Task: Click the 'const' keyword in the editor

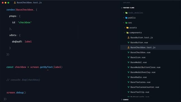Action: (x=10, y=67)
